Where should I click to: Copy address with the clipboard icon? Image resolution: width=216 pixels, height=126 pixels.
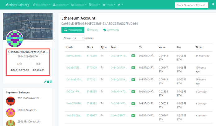tap(48, 82)
